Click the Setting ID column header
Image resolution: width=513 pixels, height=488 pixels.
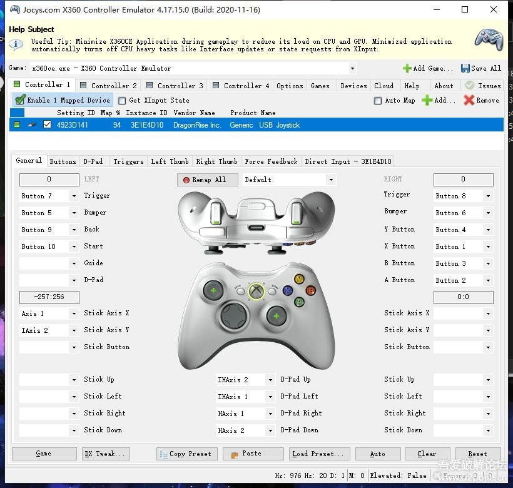pyautogui.click(x=76, y=113)
